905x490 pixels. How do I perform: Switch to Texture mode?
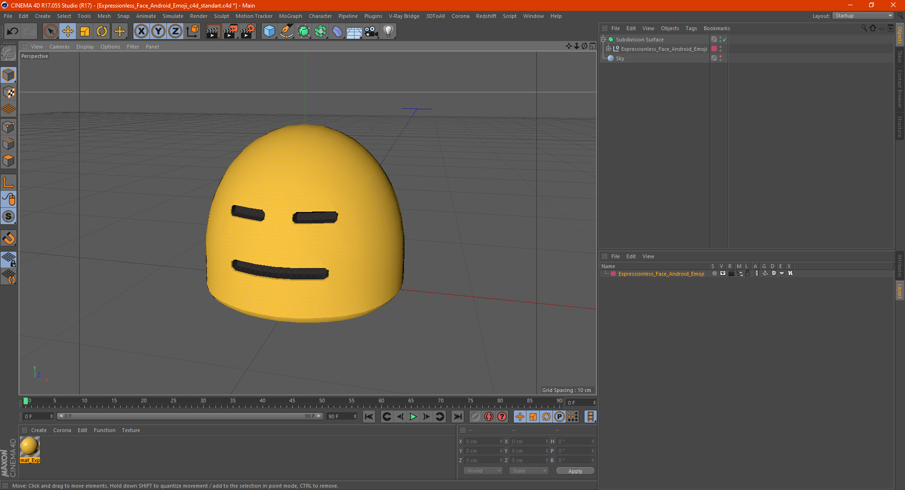tap(8, 92)
